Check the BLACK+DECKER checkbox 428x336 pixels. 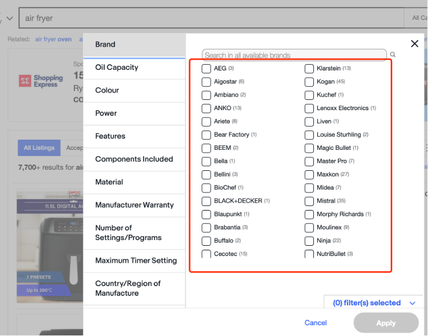pos(206,201)
